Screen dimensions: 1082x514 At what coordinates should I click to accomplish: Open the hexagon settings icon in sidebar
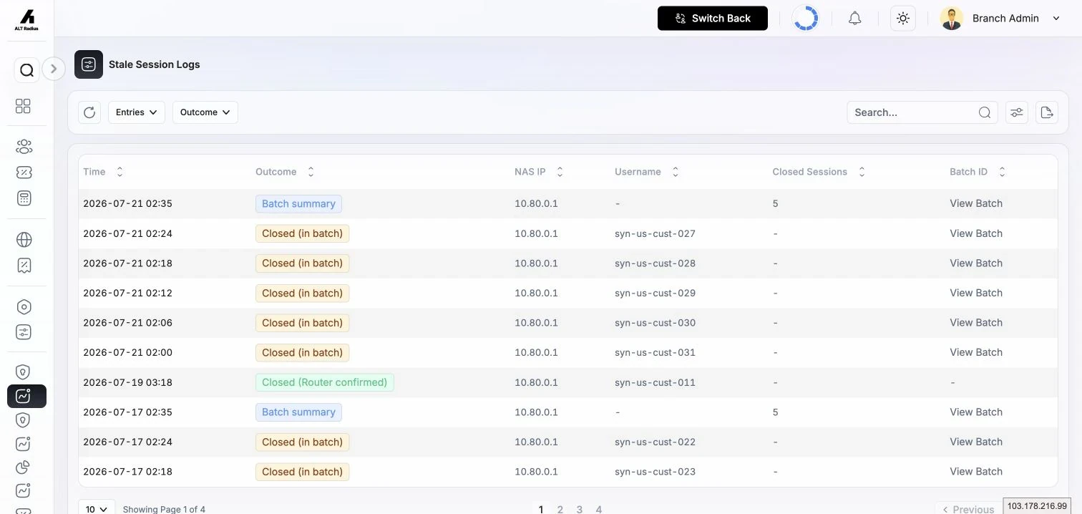24,307
